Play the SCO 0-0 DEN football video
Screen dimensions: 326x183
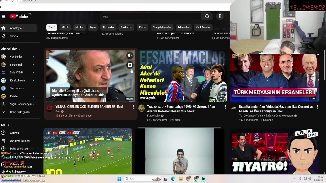[88, 151]
